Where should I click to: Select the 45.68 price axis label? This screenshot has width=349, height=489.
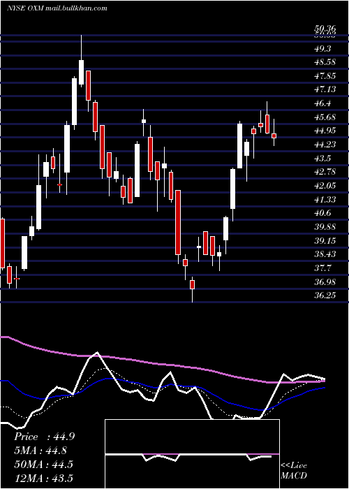point(325,117)
